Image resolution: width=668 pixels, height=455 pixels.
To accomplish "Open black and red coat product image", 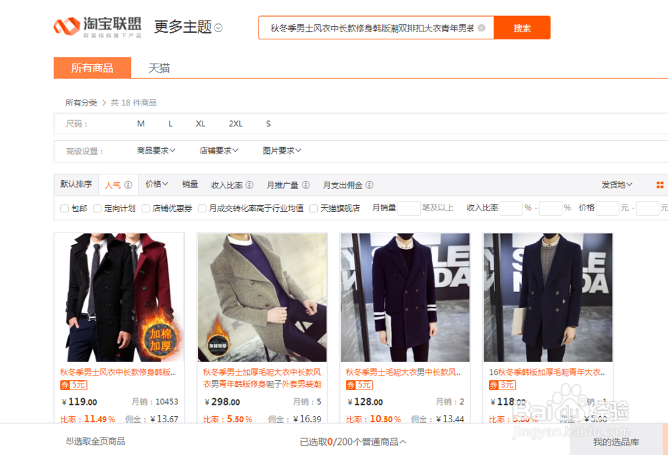I will point(120,297).
